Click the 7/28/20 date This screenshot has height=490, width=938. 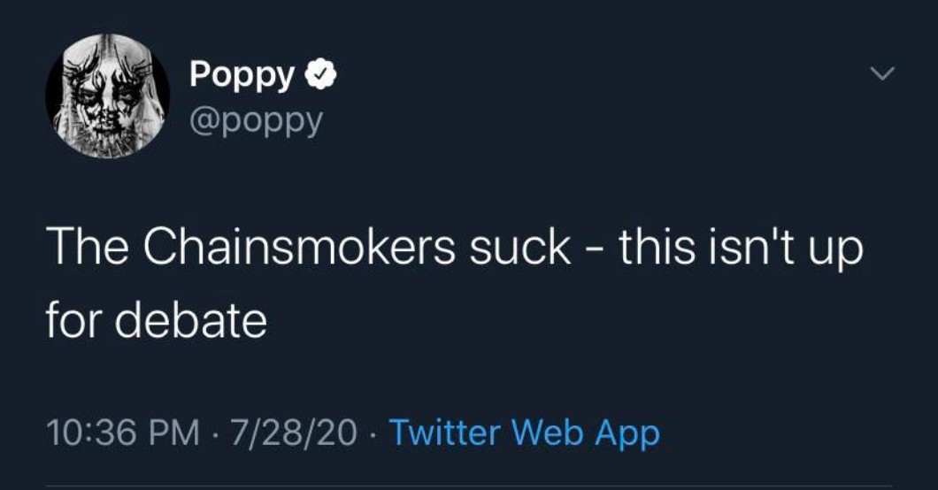click(x=295, y=433)
